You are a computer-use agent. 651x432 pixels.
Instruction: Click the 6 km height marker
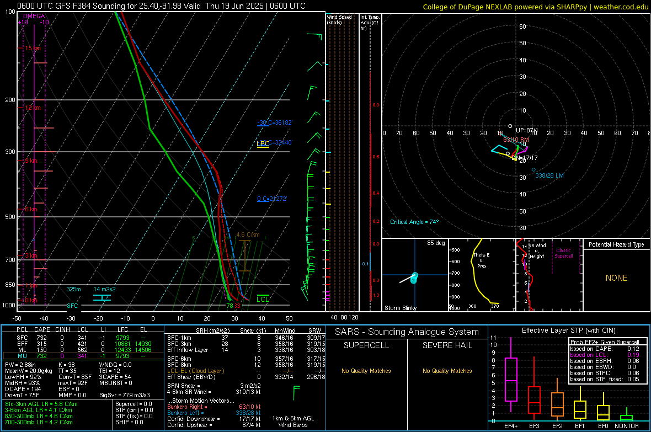tap(31, 209)
